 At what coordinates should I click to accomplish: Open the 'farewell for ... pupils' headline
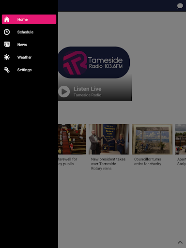pyautogui.click(x=67, y=161)
